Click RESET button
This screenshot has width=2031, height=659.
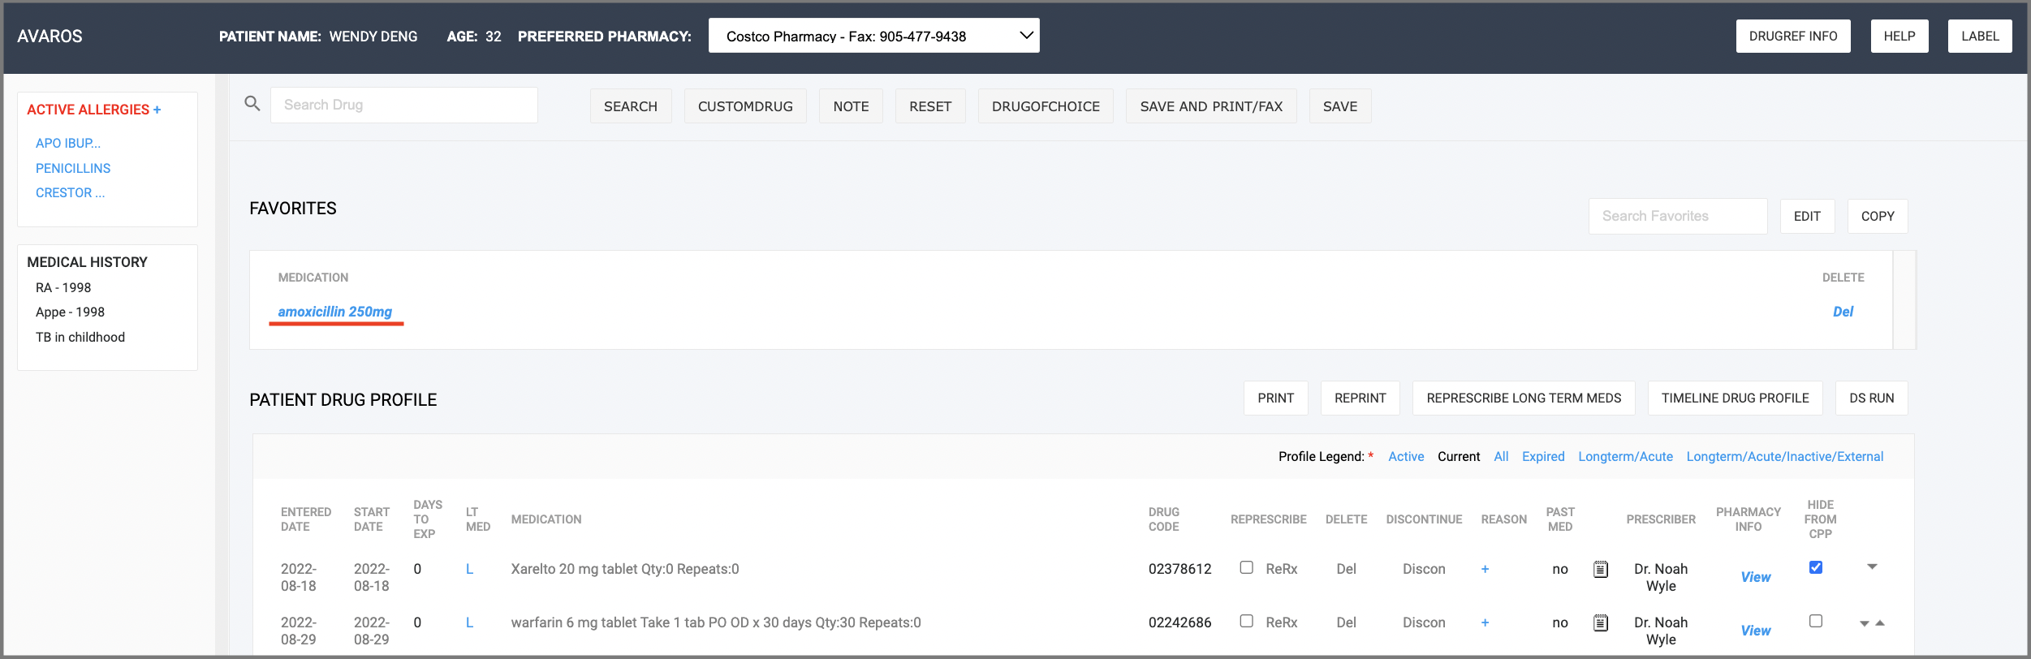[x=930, y=106]
